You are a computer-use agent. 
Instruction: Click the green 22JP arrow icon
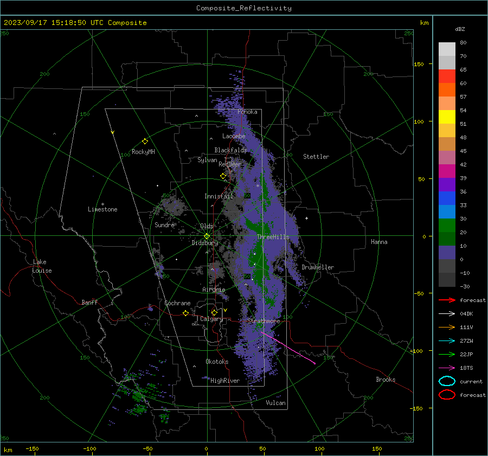(x=447, y=354)
